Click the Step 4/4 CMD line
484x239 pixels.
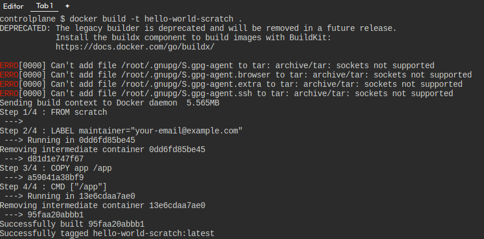pyautogui.click(x=53, y=187)
